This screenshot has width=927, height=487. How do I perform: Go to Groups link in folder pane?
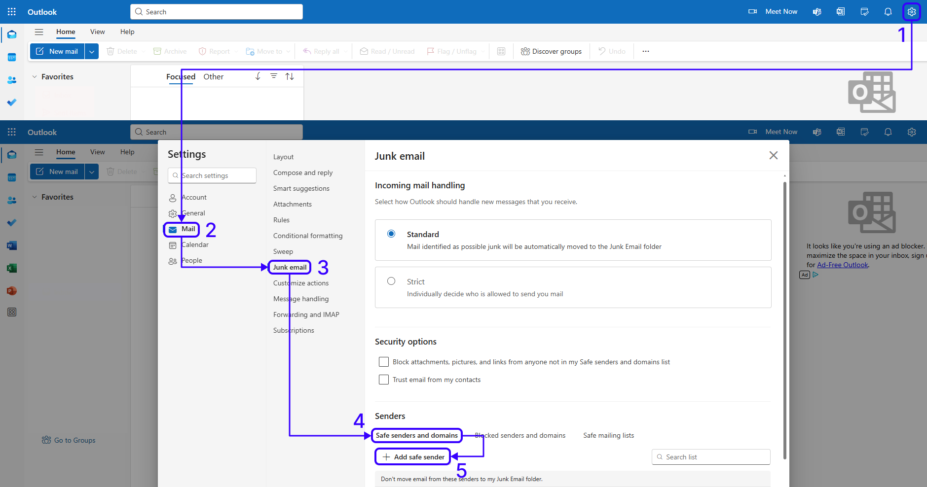tap(69, 440)
